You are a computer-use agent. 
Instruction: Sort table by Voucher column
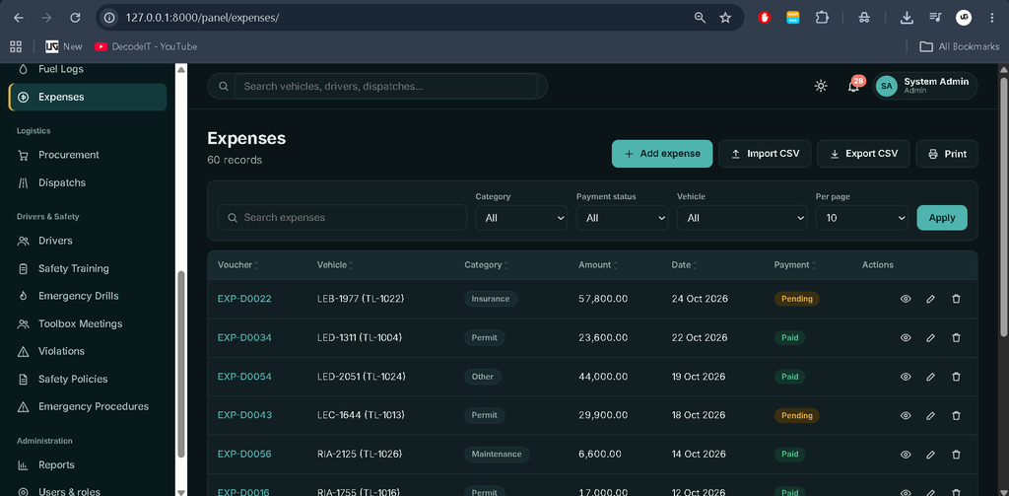click(238, 264)
